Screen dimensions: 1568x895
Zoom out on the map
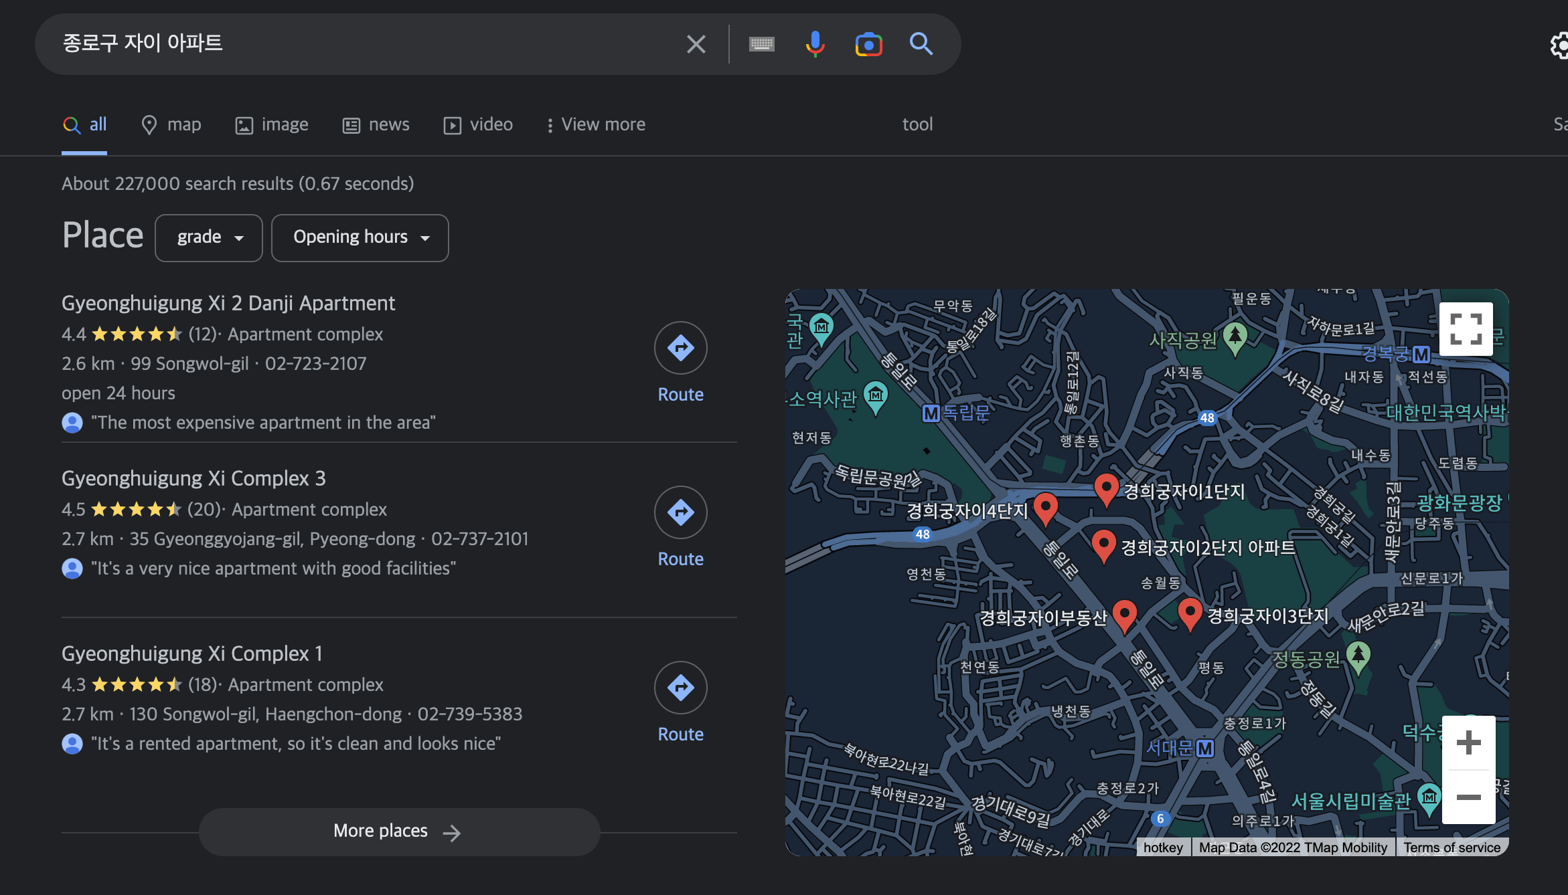[x=1468, y=797]
